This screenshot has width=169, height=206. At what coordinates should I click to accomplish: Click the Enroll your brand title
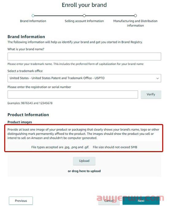(84, 5)
